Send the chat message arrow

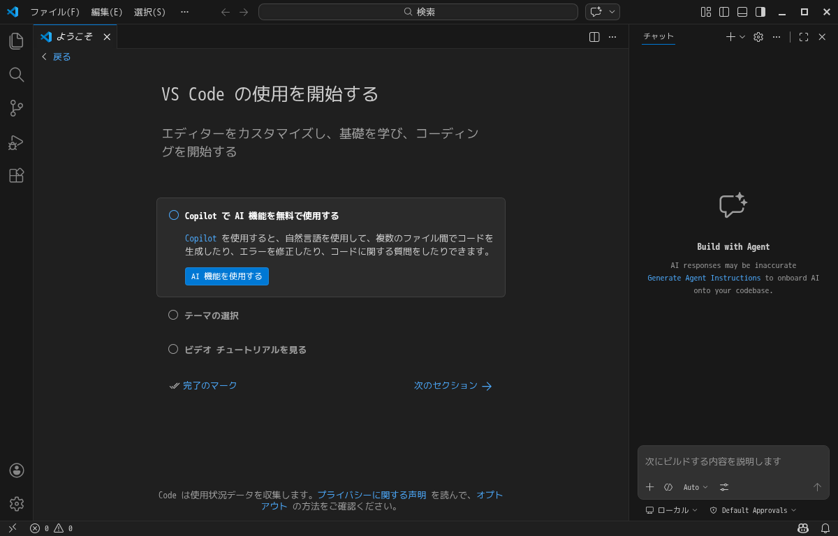click(x=817, y=487)
